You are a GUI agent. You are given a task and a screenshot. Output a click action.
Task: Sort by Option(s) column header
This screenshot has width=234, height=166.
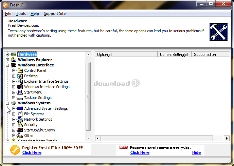pos(126,54)
